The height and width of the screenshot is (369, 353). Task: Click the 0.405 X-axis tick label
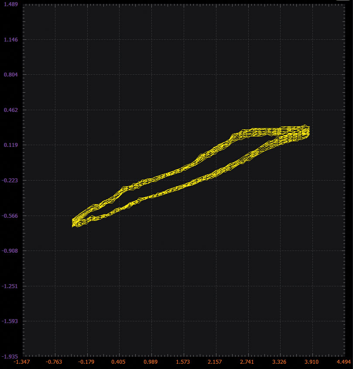[119, 362]
